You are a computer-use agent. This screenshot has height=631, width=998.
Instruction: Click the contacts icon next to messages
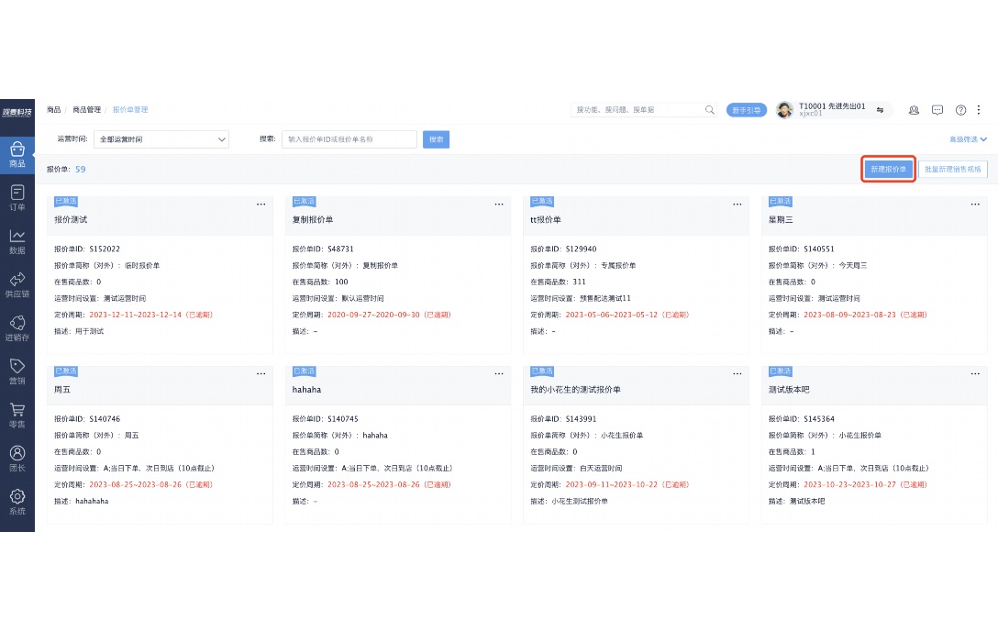(914, 109)
